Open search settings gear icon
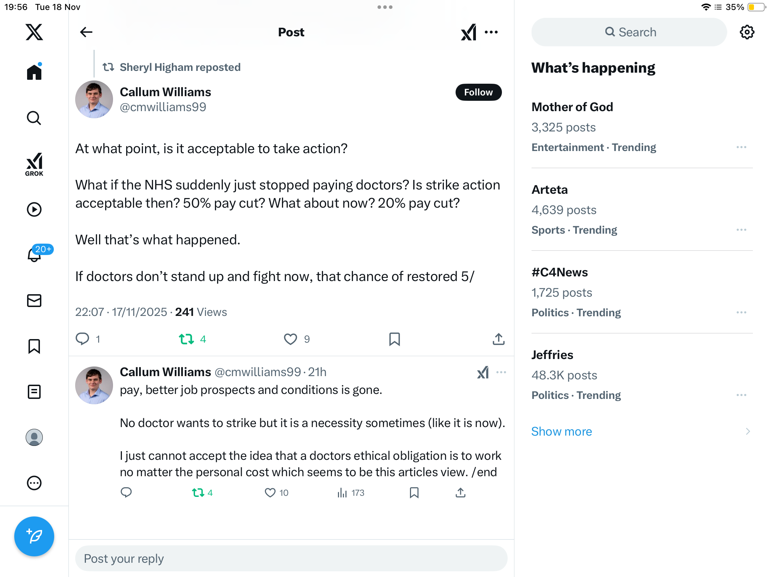Image resolution: width=770 pixels, height=577 pixels. (747, 32)
